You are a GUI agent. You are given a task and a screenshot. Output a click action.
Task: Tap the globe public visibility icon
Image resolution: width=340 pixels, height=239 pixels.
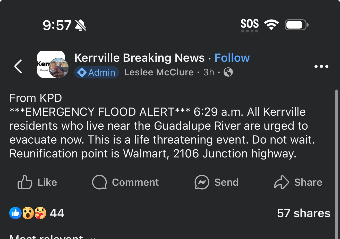(228, 72)
